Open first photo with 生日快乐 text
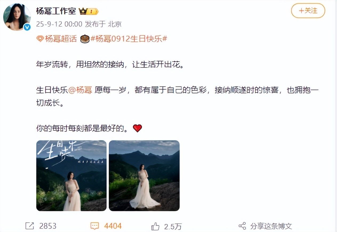The image size is (337, 232). (x=71, y=176)
